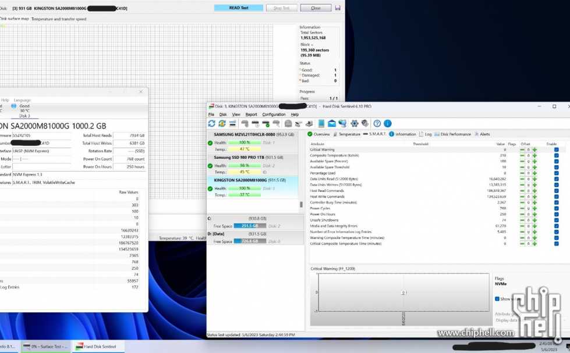Click the Firmware field S5Z42105
The width and height of the screenshot is (570, 353).
[41, 135]
